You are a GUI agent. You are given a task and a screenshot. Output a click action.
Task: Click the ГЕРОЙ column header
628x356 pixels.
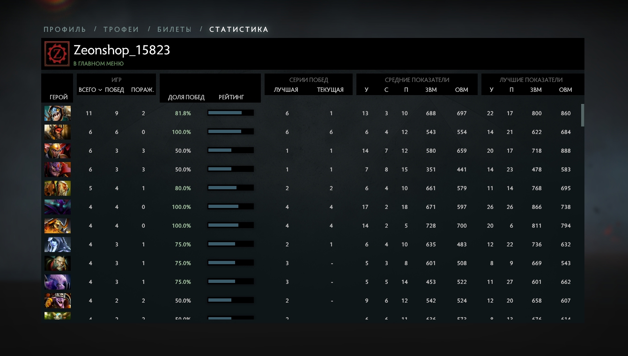59,97
